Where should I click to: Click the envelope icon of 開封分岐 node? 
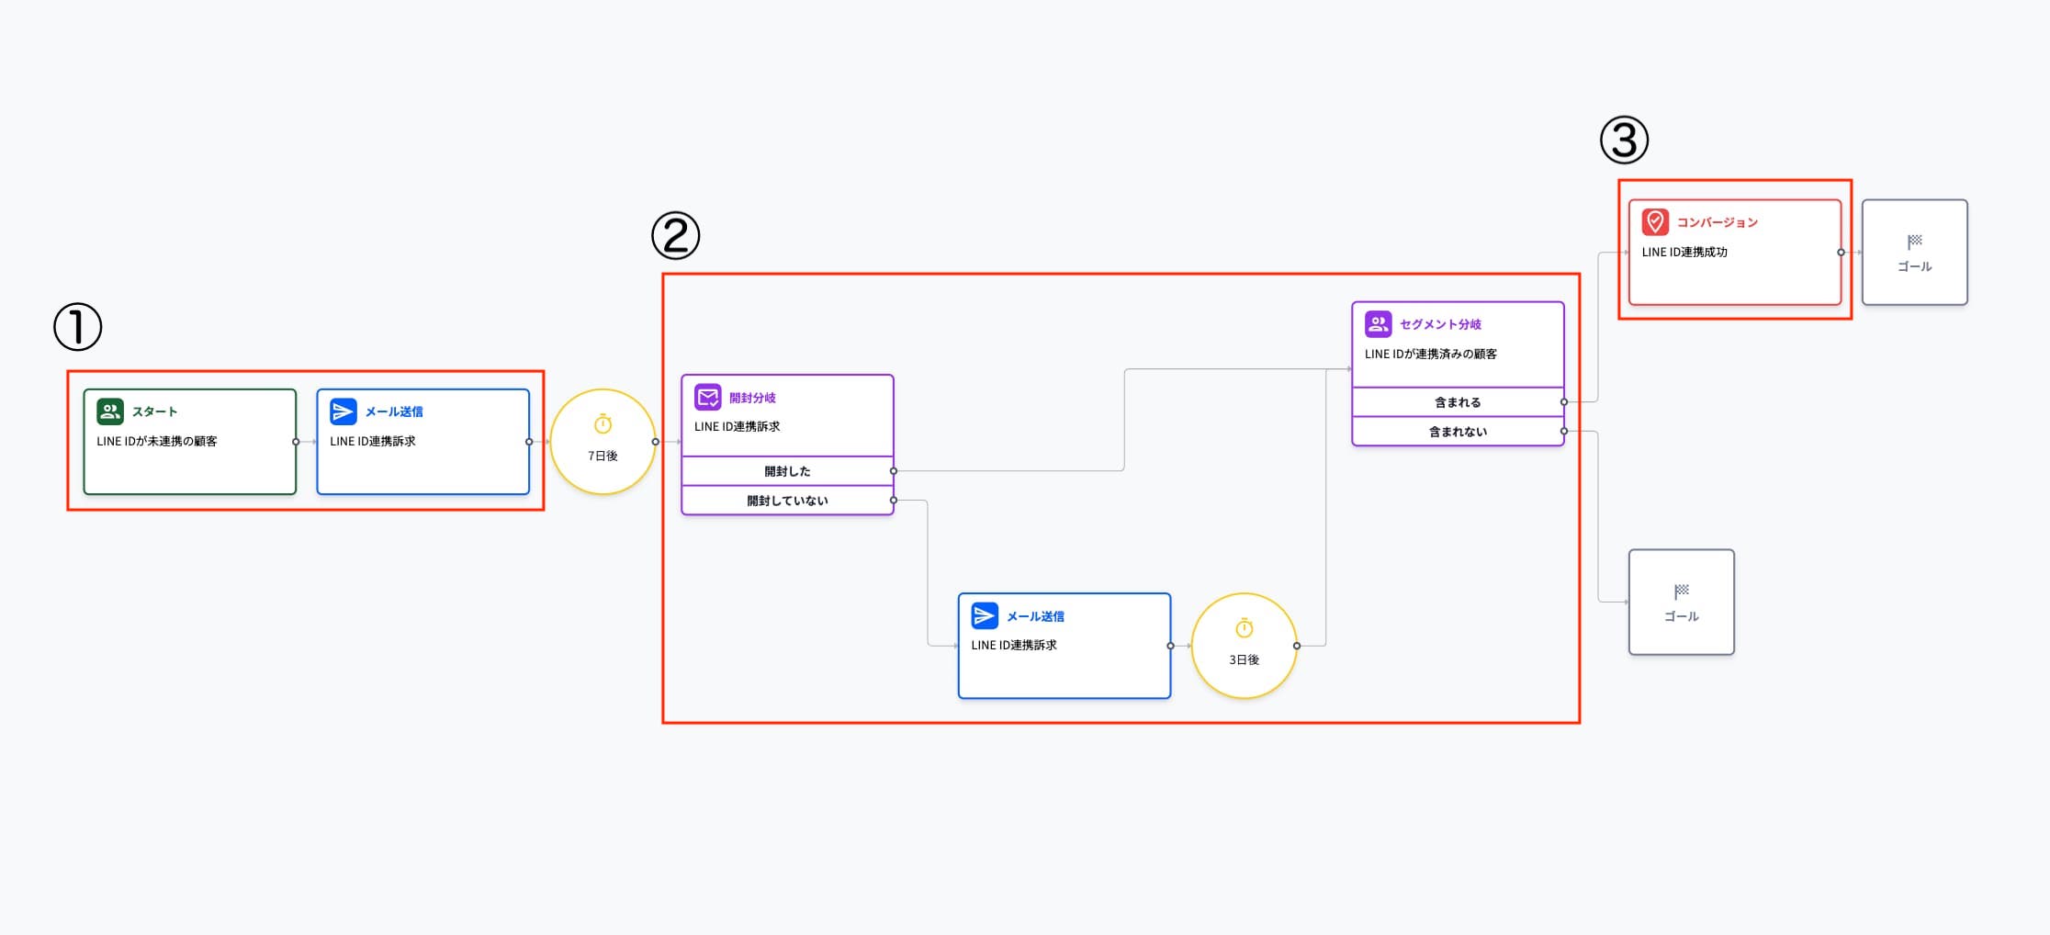tap(707, 398)
